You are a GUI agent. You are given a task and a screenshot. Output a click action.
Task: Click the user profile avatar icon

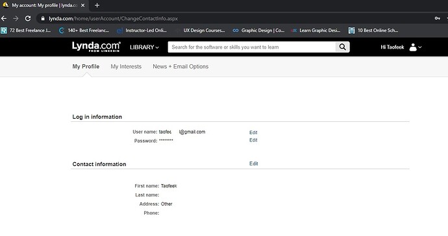[x=413, y=47]
